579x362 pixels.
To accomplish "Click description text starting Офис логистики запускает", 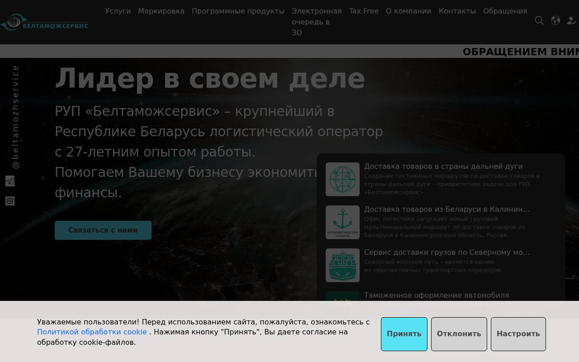I will [x=445, y=227].
